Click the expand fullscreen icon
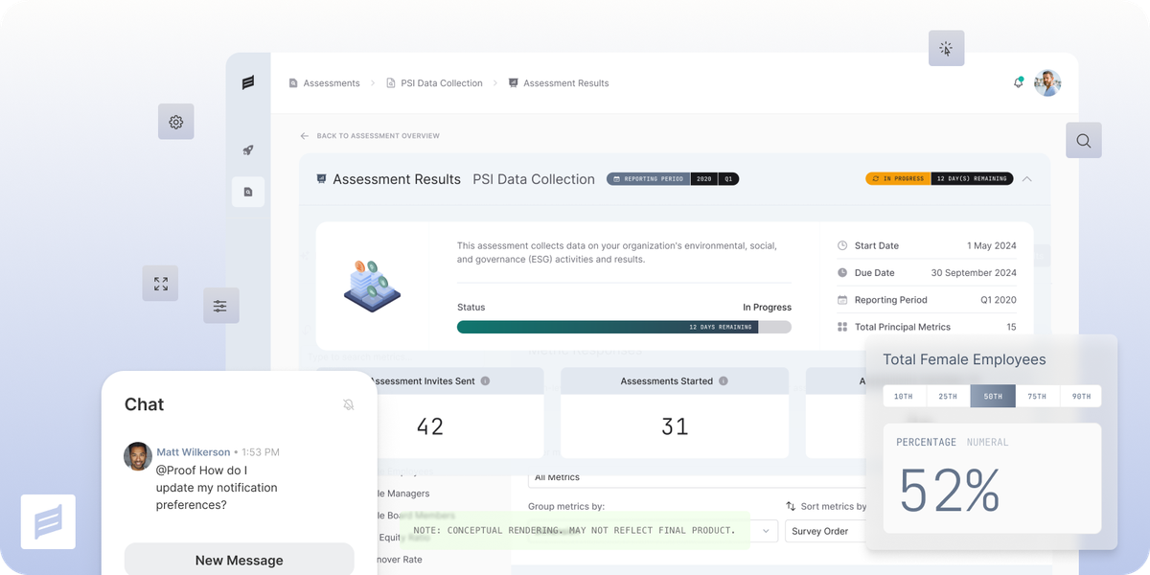Screen dimensions: 1150x575 point(160,283)
